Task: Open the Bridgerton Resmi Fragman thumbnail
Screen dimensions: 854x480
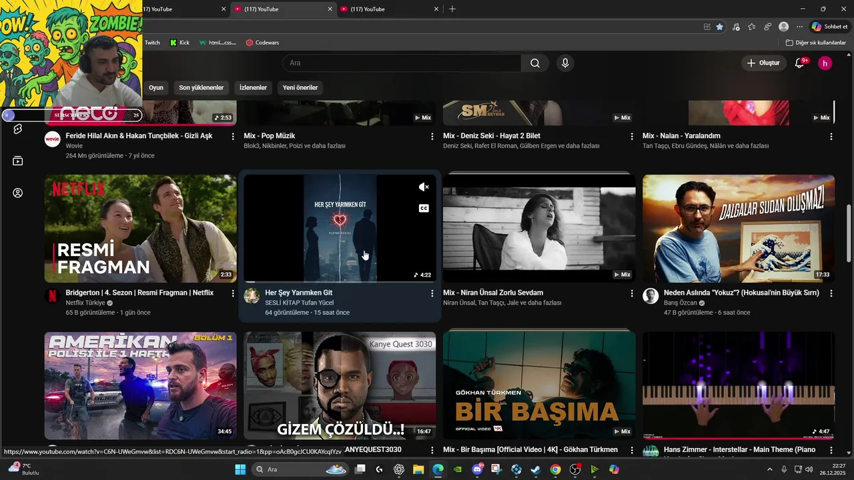Action: [x=140, y=229]
